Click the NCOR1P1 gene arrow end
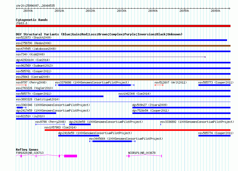This screenshot has height=171, width=238. [127, 156]
